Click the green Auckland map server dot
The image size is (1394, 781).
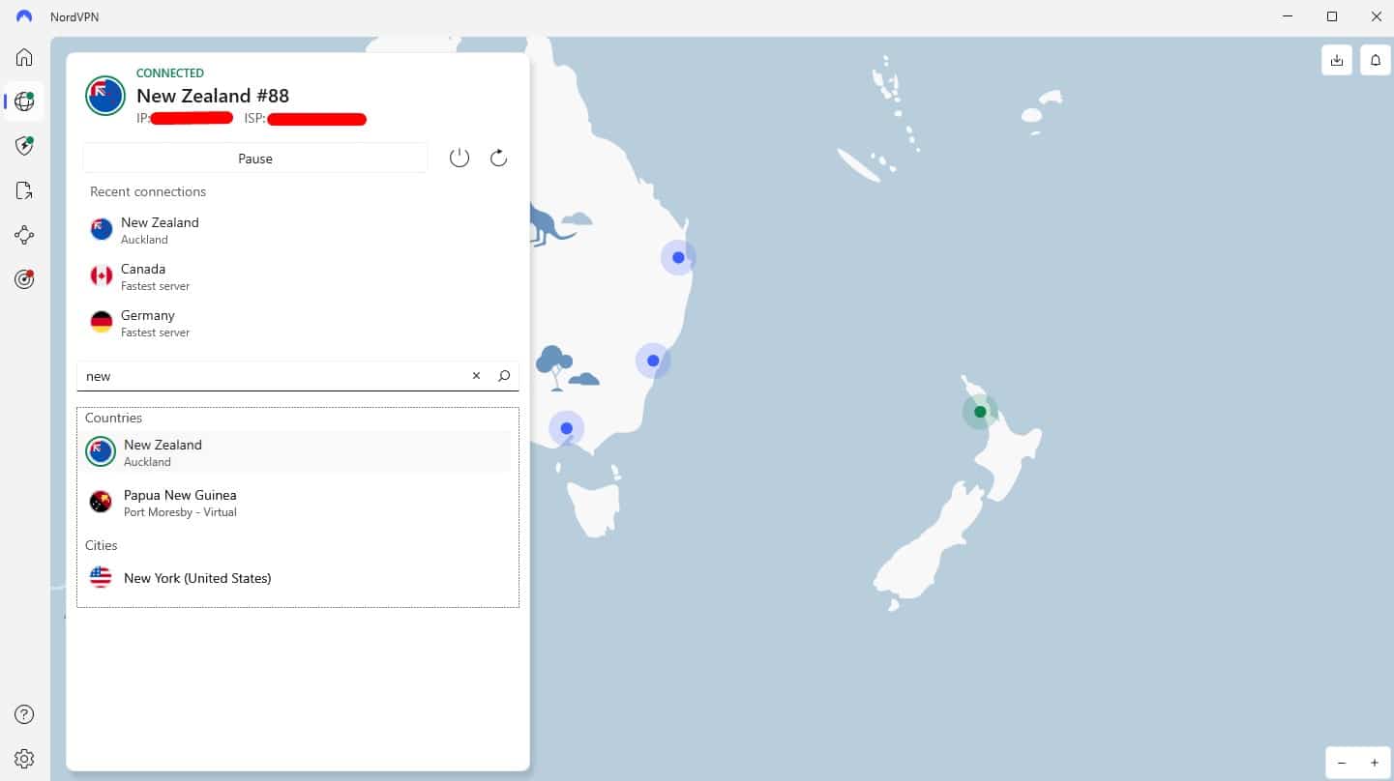tap(980, 412)
